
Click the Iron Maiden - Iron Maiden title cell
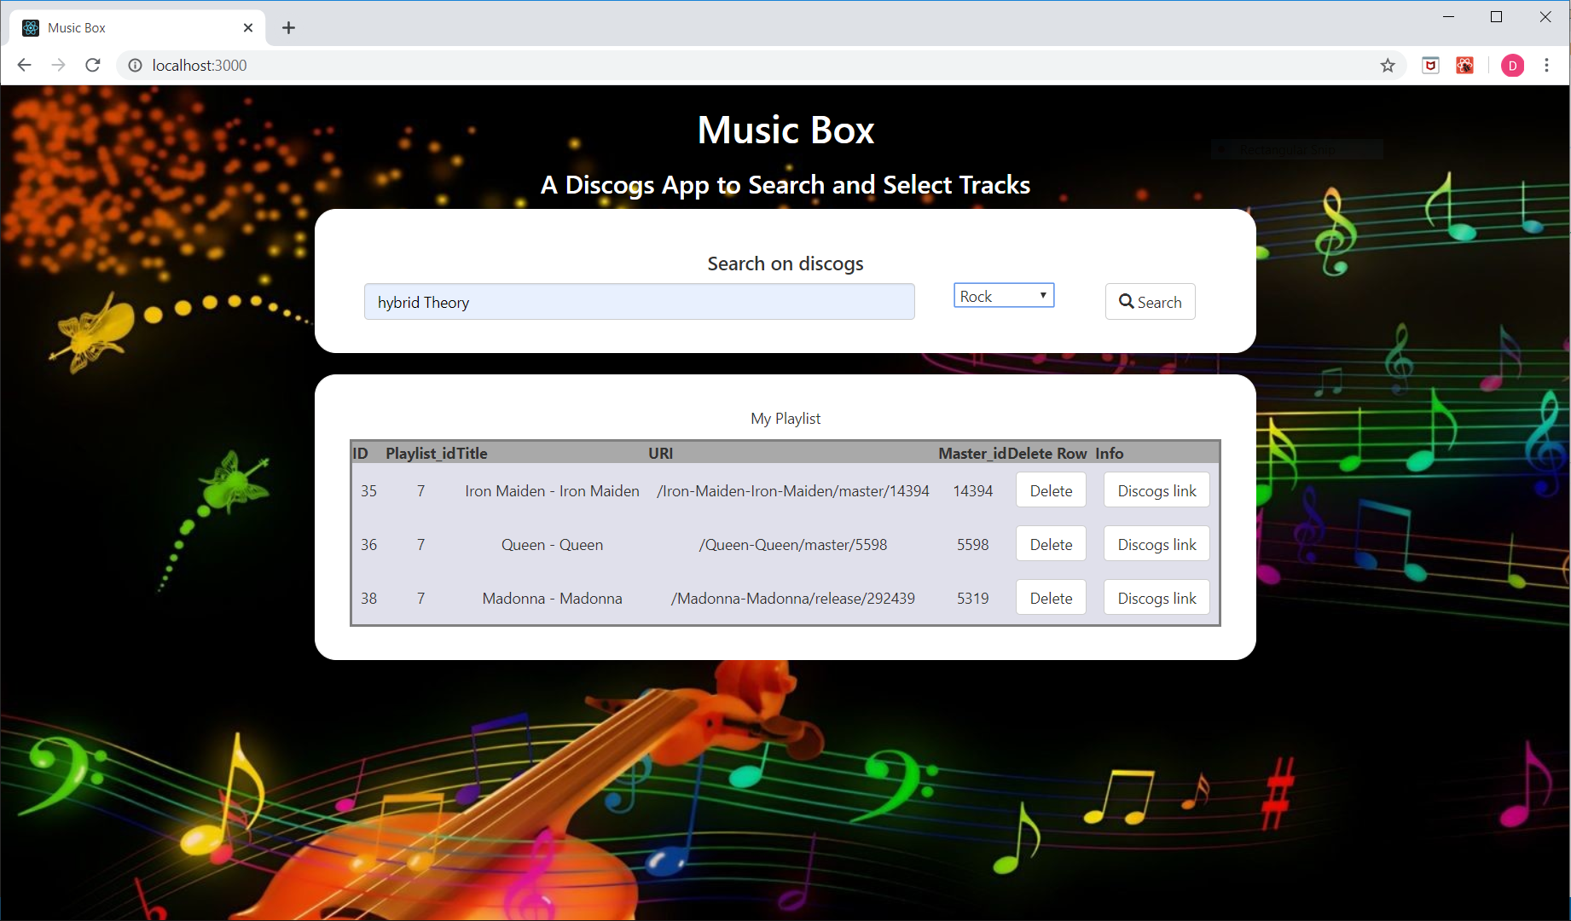(x=552, y=491)
